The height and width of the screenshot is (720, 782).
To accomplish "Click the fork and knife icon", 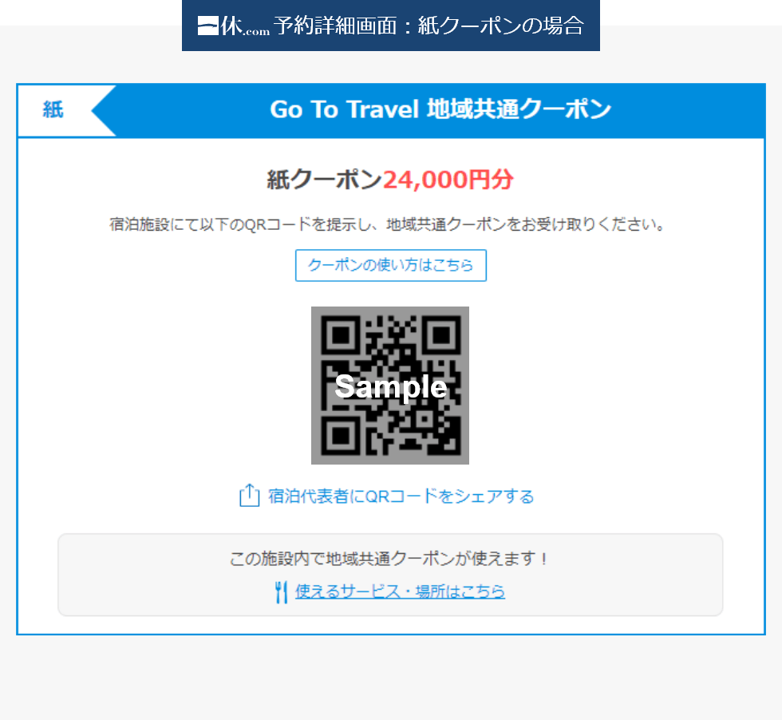I will pyautogui.click(x=281, y=592).
